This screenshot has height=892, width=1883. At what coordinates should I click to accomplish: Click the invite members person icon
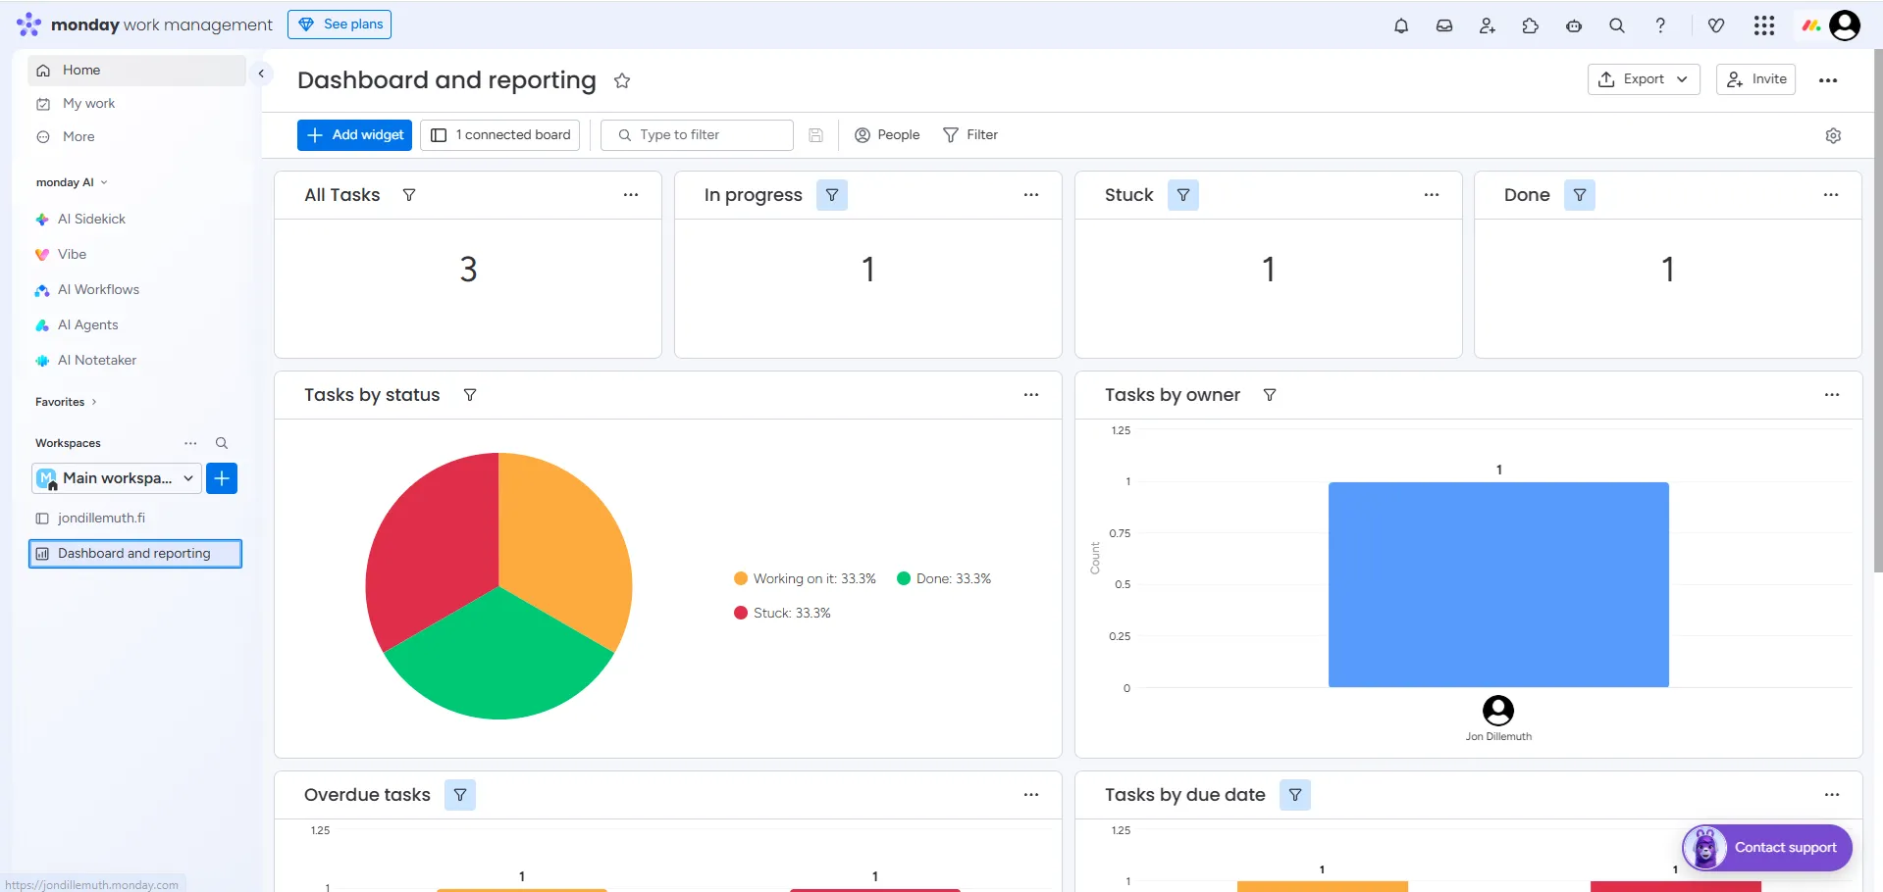click(1487, 25)
